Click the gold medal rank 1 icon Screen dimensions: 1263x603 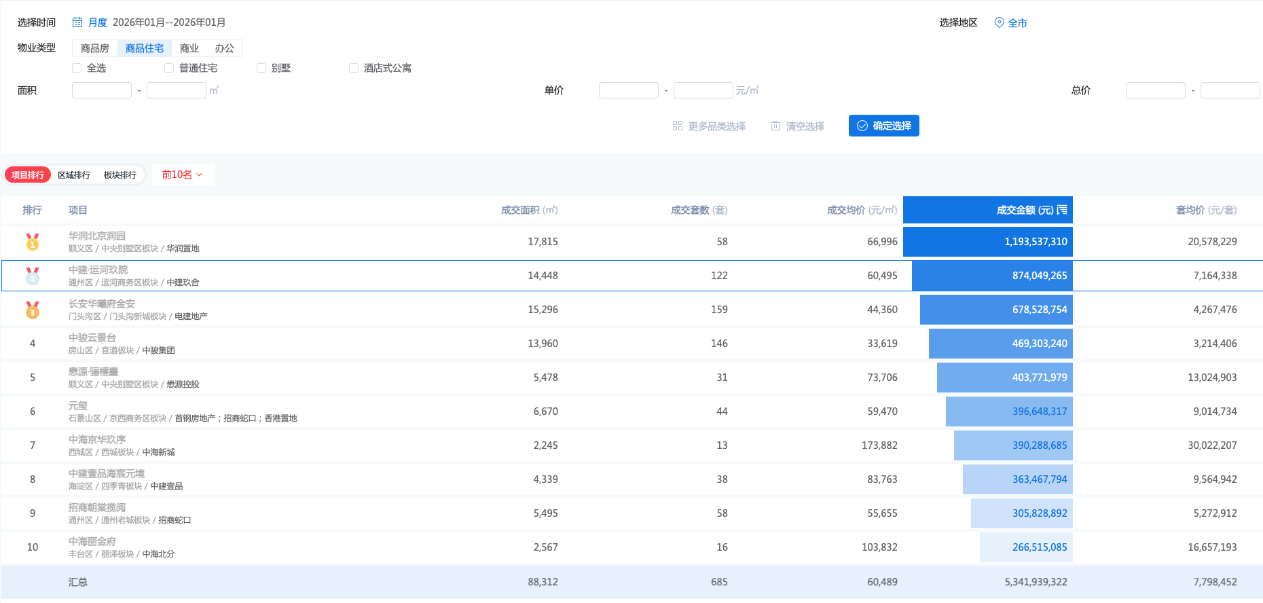[33, 242]
